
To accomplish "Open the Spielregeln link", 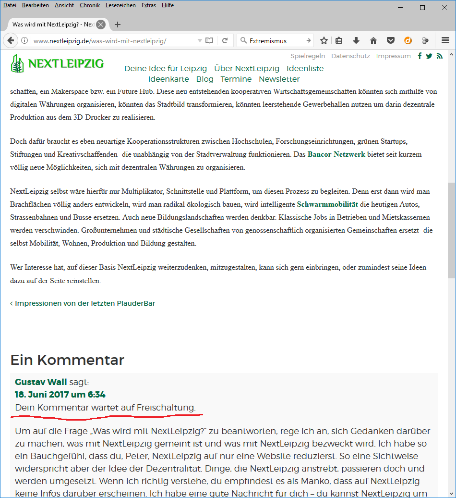I will pos(308,56).
